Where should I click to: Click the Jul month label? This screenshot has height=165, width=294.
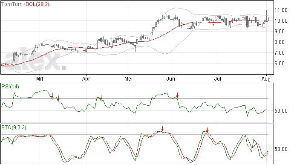click(x=217, y=78)
